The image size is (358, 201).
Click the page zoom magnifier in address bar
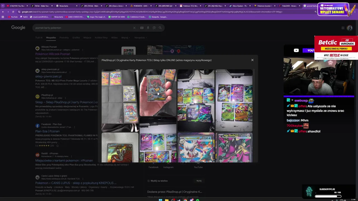(x=315, y=12)
